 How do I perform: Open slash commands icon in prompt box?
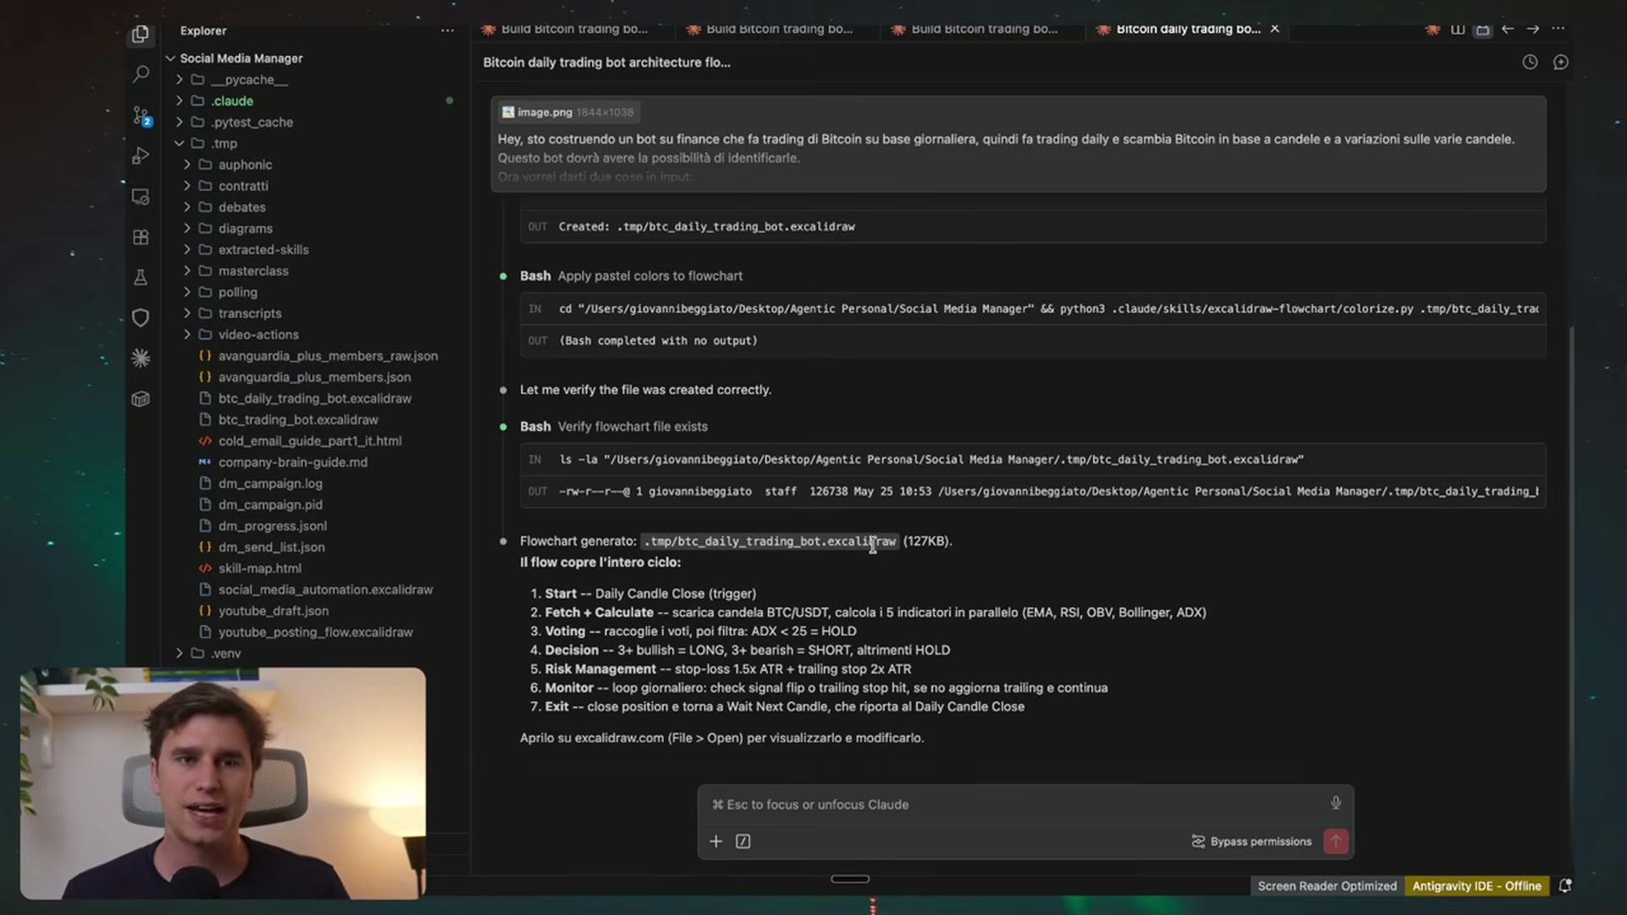(743, 841)
